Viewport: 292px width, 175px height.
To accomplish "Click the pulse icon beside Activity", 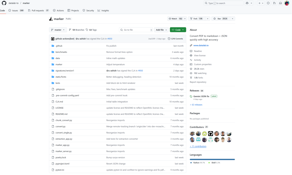I will (x=191, y=60).
